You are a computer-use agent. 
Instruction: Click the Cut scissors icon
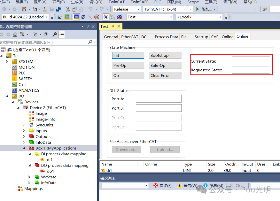(68, 9)
